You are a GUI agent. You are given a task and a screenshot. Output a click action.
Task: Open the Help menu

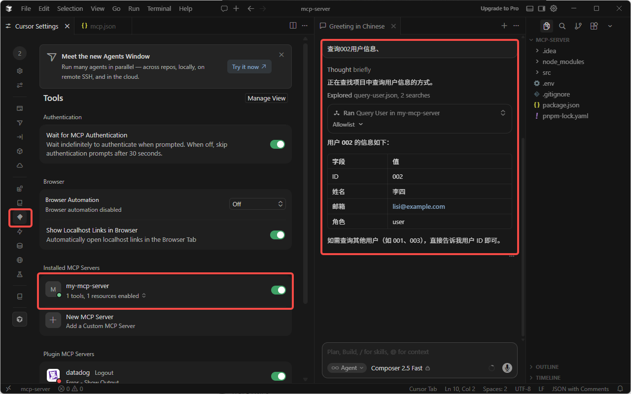click(186, 8)
